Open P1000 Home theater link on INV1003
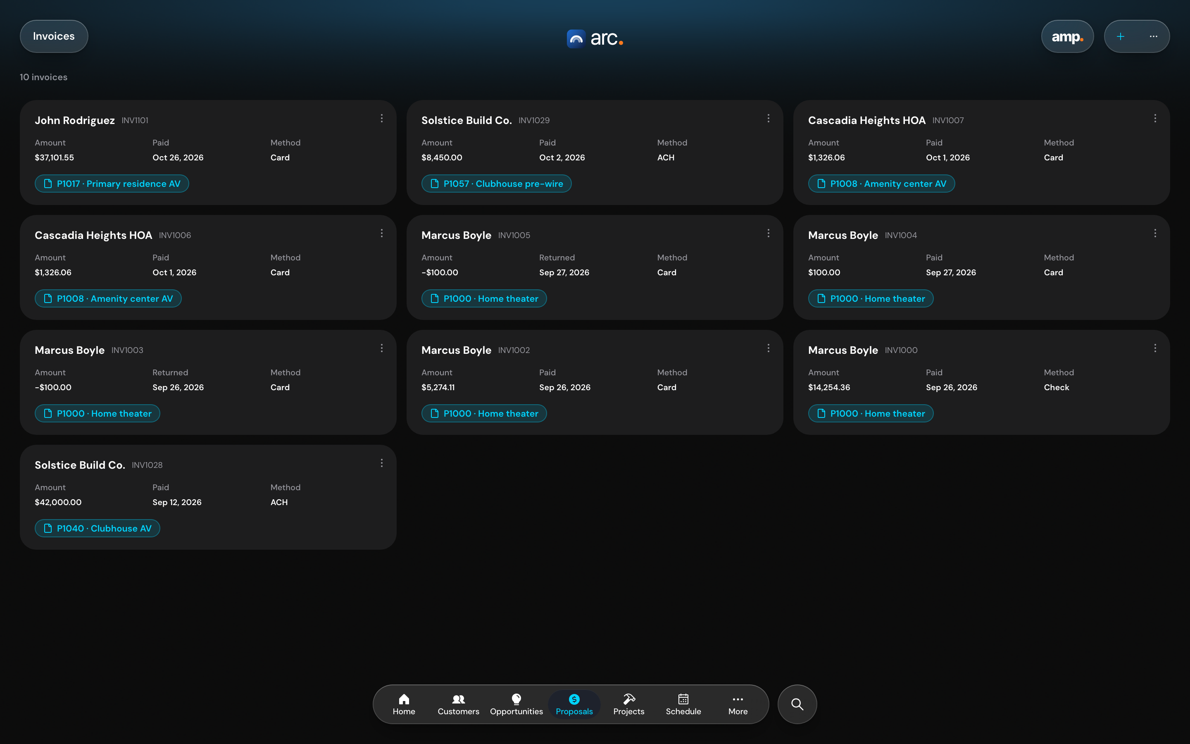The height and width of the screenshot is (744, 1190). 98,413
